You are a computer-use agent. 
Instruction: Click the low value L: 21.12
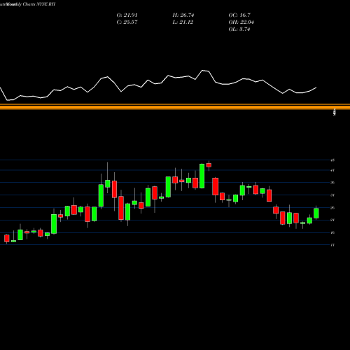pos(183,22)
